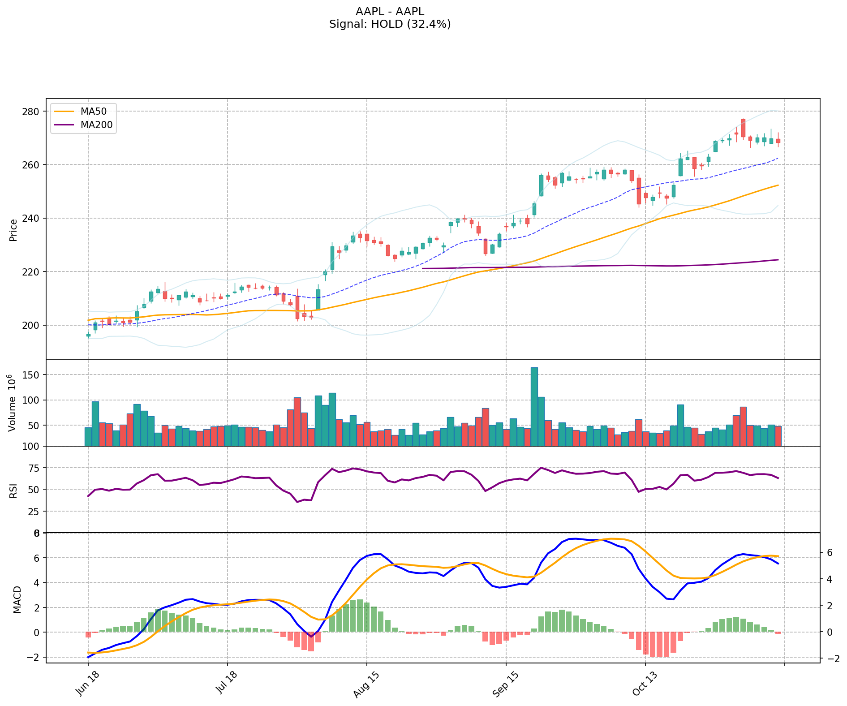Click the Signal: HOLD (32.4%) text
The image size is (847, 706).
[x=390, y=24]
